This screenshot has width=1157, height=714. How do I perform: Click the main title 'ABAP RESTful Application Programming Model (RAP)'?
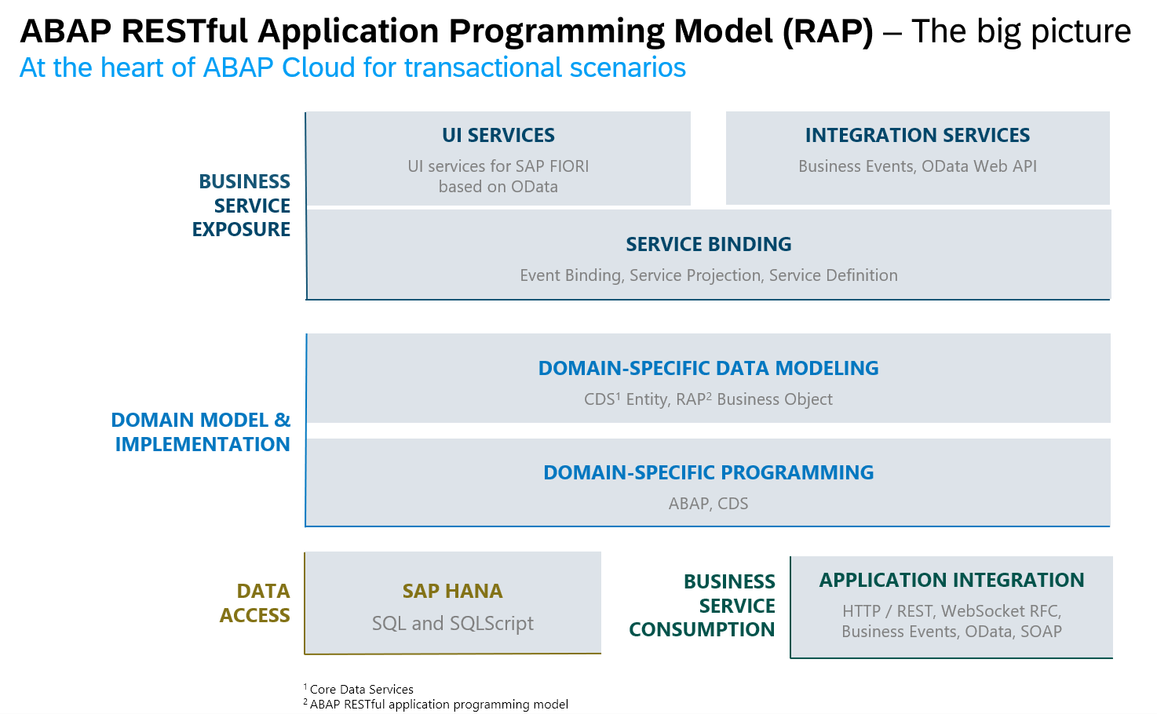447,31
